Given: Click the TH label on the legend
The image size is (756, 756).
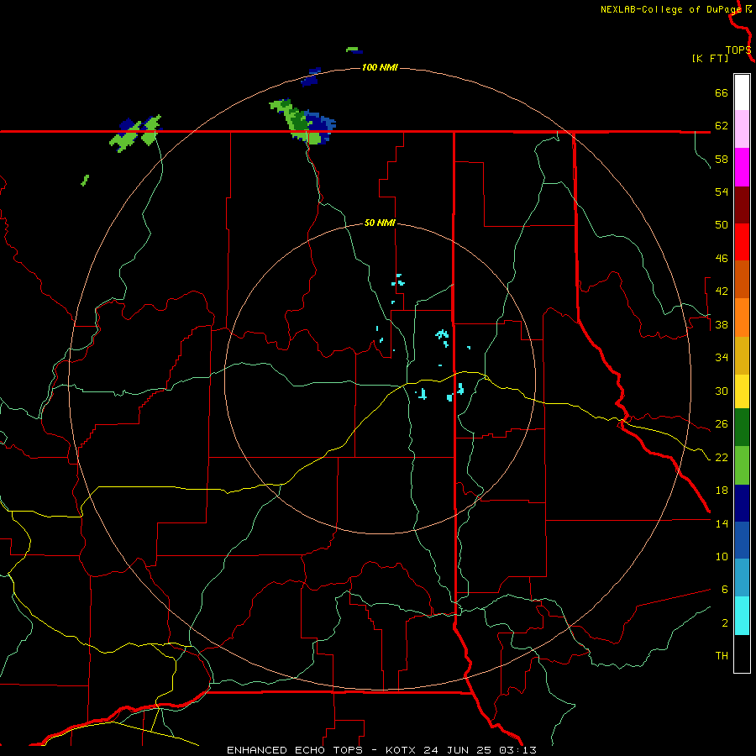Looking at the screenshot, I should (722, 655).
